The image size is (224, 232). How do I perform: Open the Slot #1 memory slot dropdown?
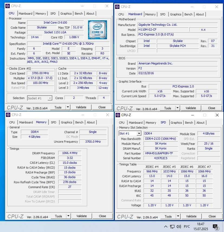coord(130,133)
